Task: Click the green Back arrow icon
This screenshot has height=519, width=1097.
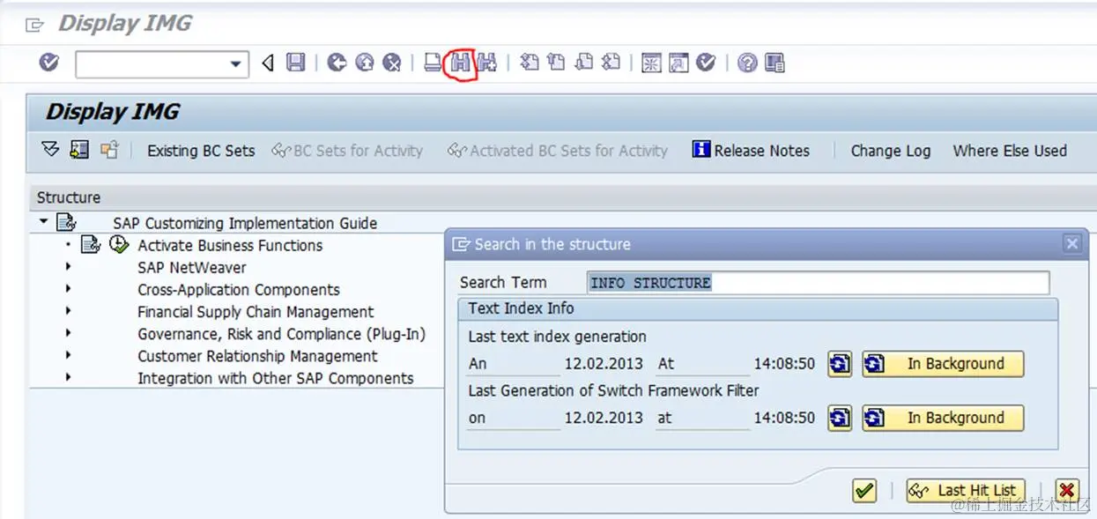Action: click(337, 63)
